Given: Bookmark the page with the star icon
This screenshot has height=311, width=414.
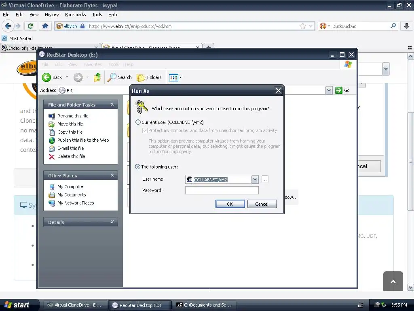Looking at the screenshot, I should pos(303,26).
